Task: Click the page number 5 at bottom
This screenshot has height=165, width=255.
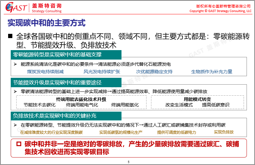Action: (x=128, y=162)
